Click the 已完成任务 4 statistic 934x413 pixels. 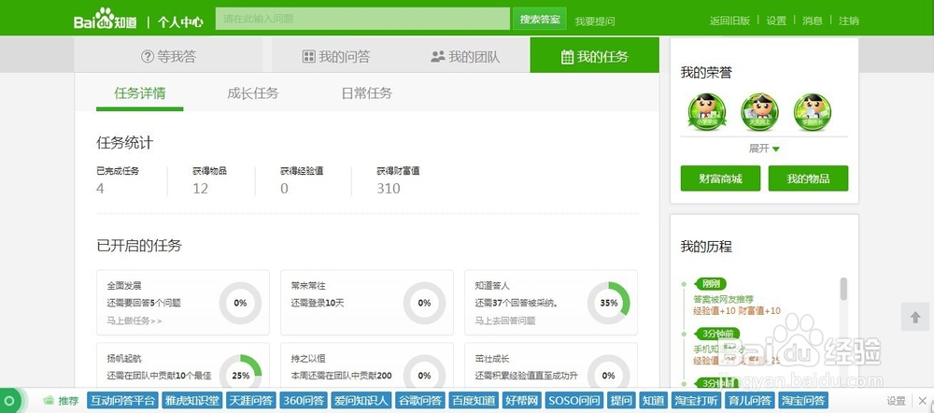[x=118, y=180]
